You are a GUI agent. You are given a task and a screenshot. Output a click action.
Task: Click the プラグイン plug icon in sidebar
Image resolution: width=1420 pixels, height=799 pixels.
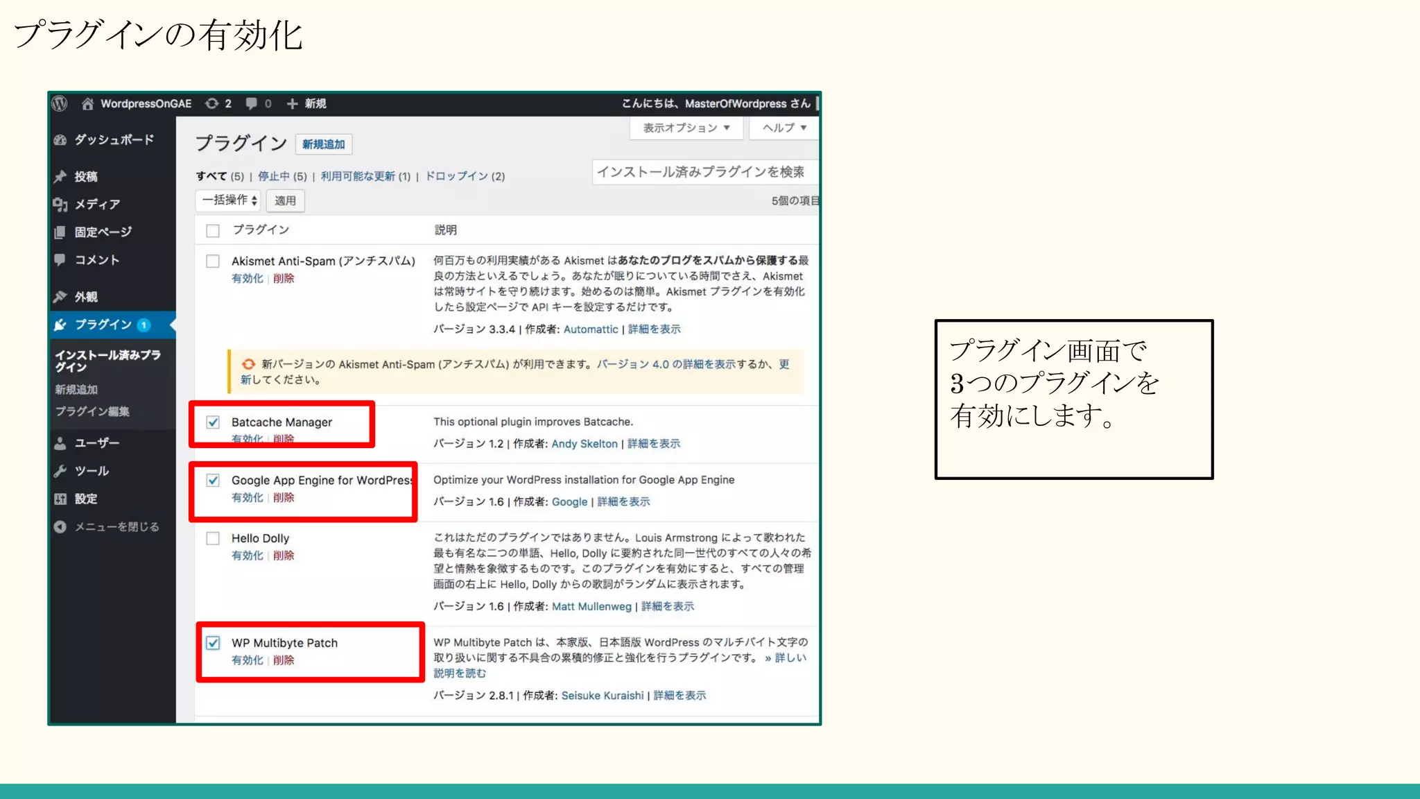[61, 325]
